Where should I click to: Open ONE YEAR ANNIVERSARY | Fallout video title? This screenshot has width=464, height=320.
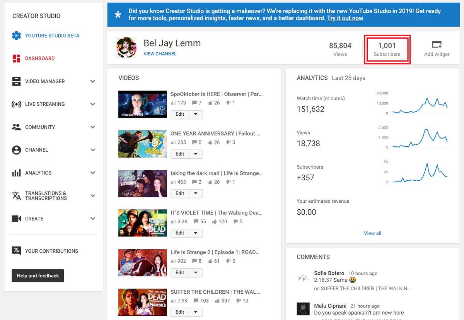click(215, 133)
